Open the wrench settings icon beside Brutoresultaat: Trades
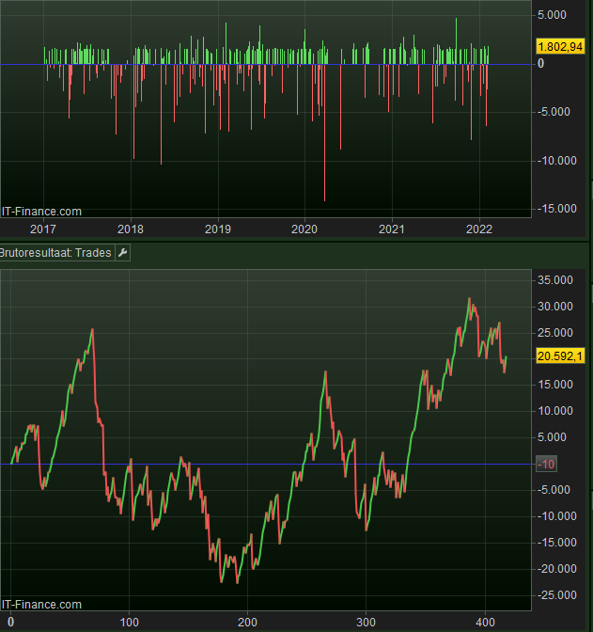 pos(122,253)
